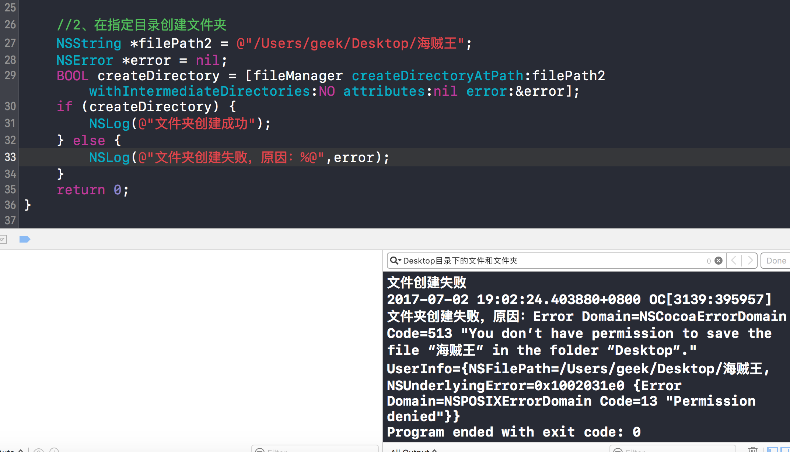Click the createDirectoryAtPath method name

pyautogui.click(x=437, y=76)
